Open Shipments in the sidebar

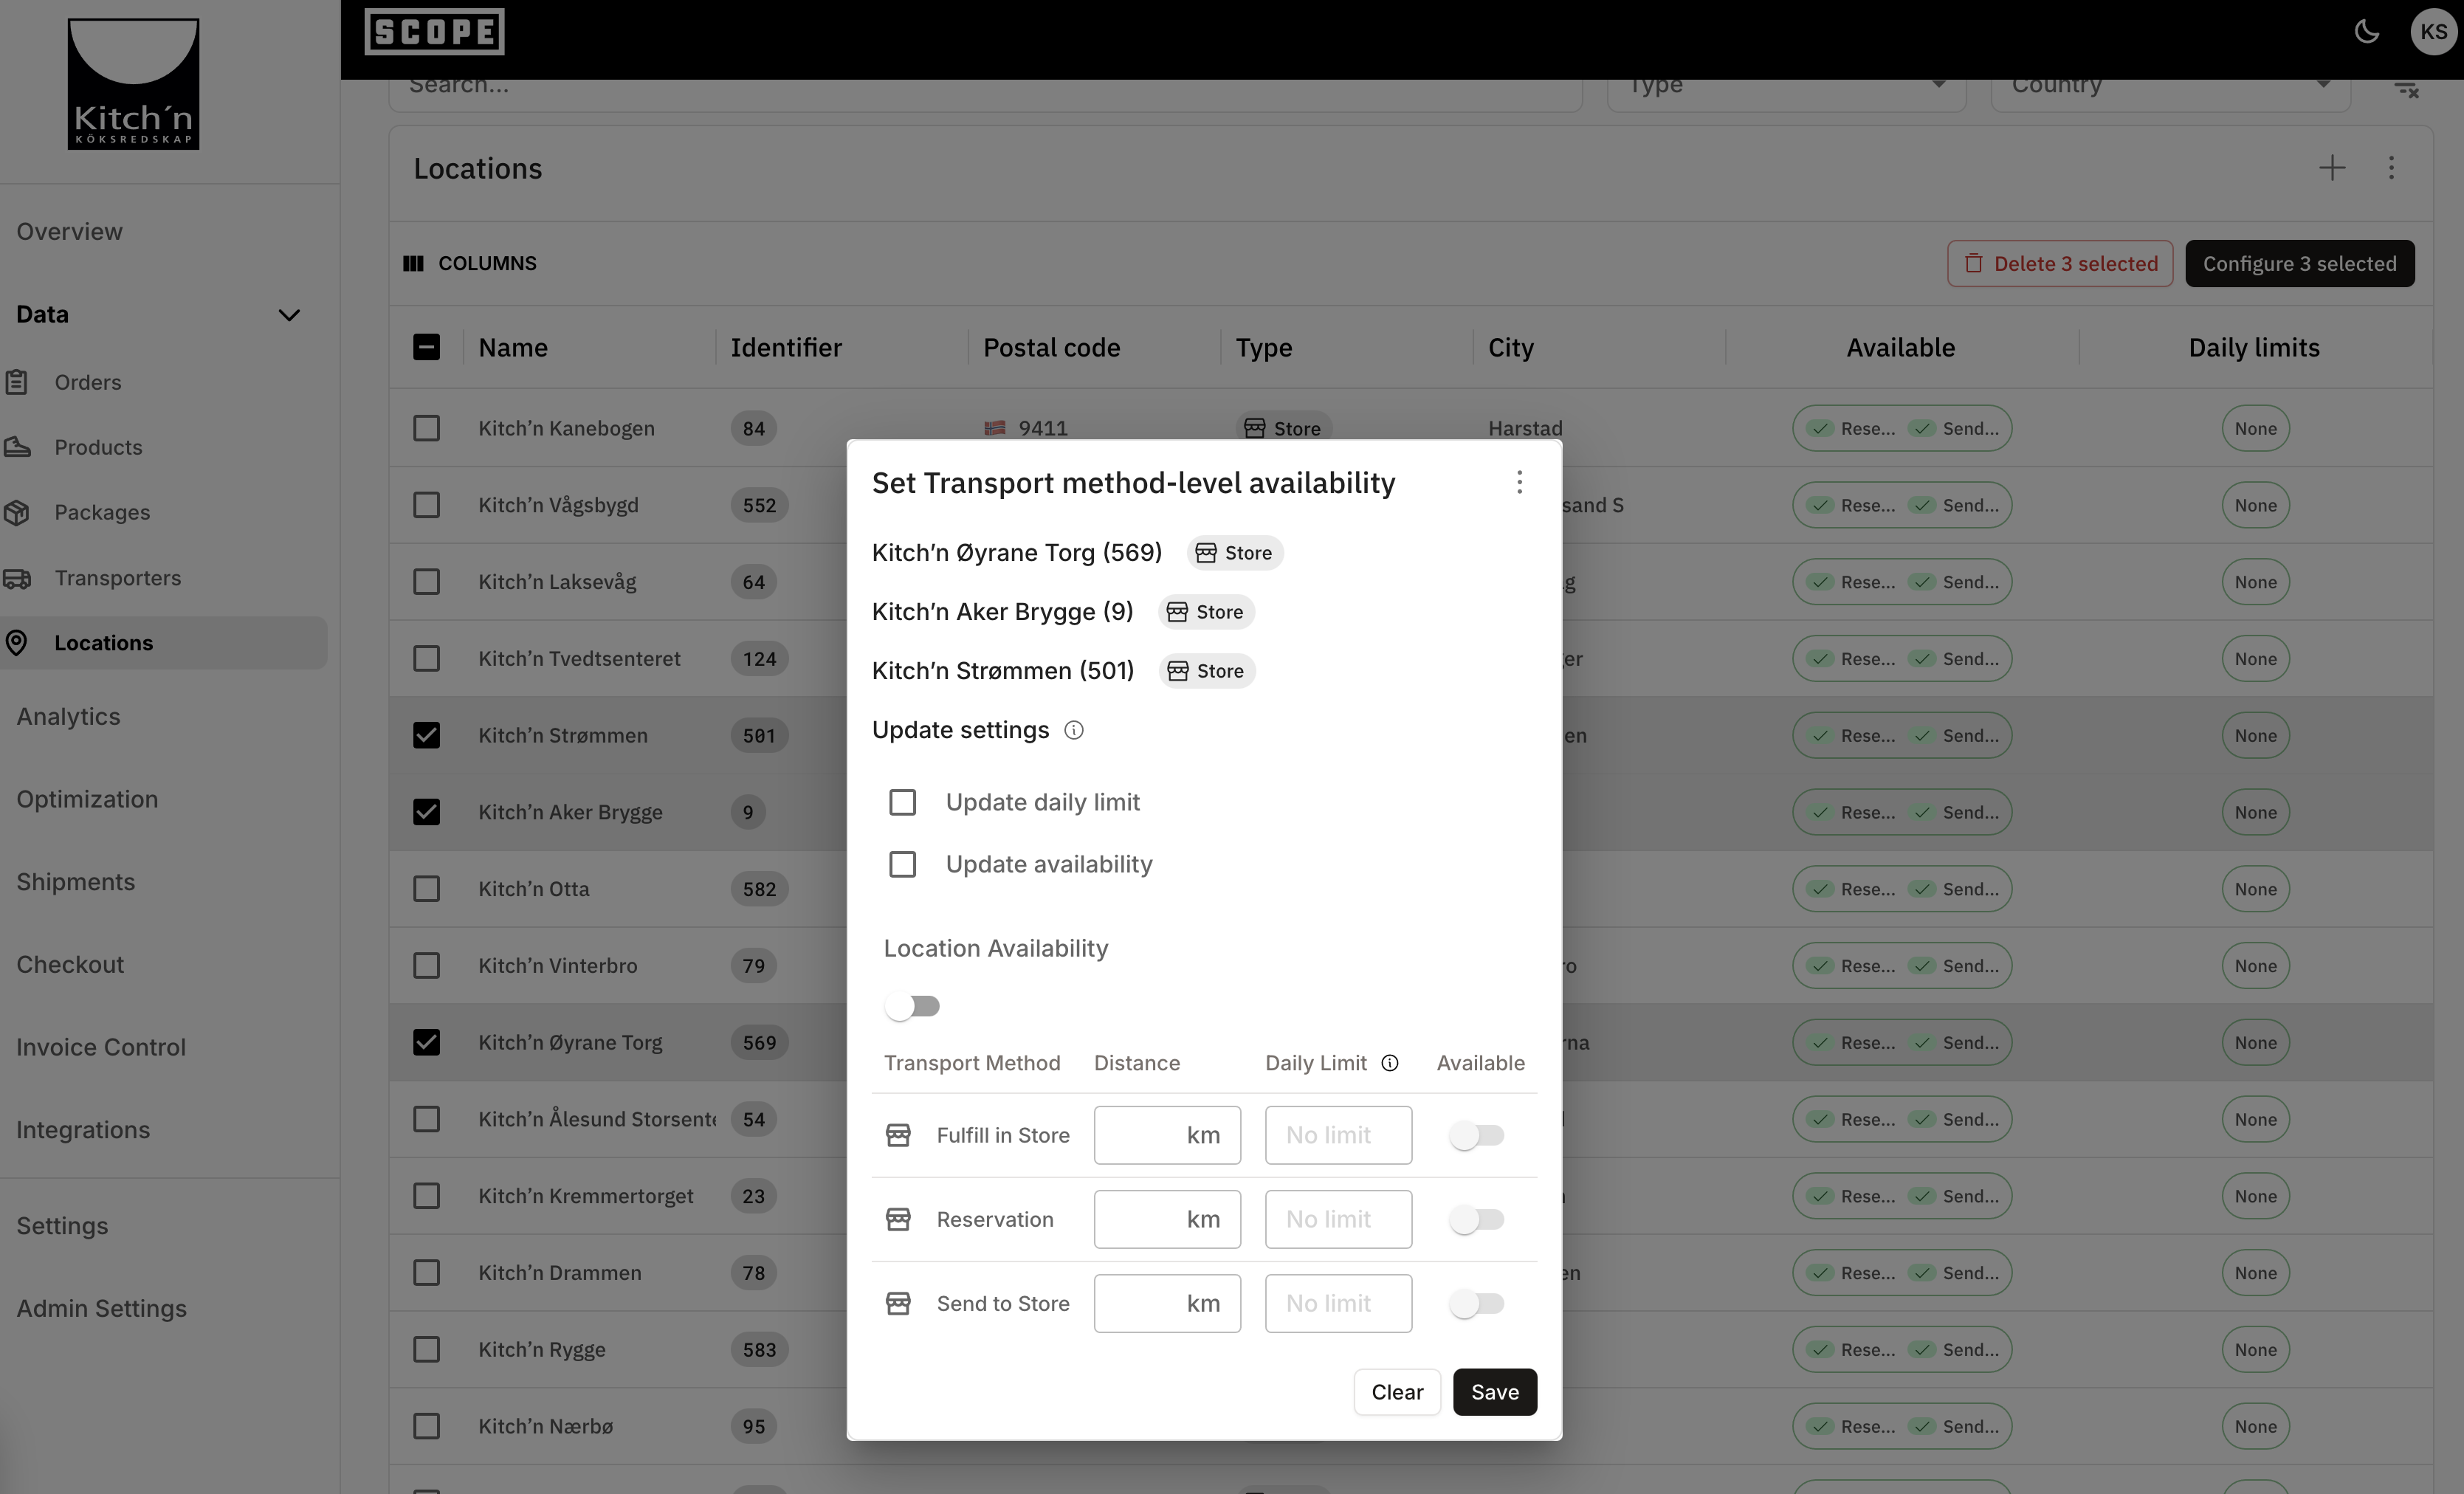[x=75, y=882]
